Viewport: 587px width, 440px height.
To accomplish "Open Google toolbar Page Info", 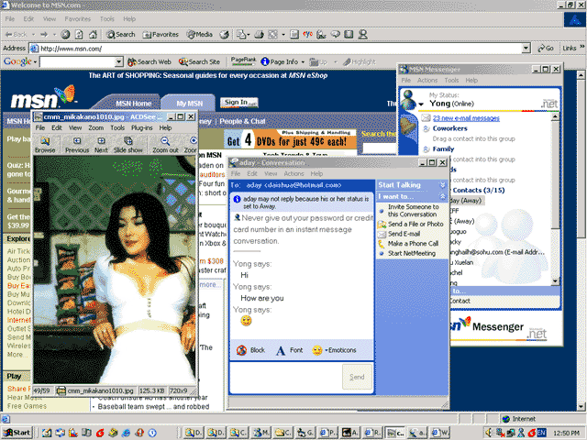I will point(283,61).
